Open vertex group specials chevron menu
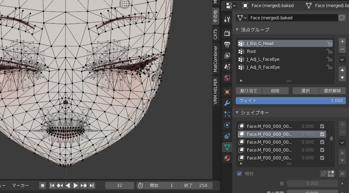This screenshot has height=193, width=349. click(x=342, y=60)
